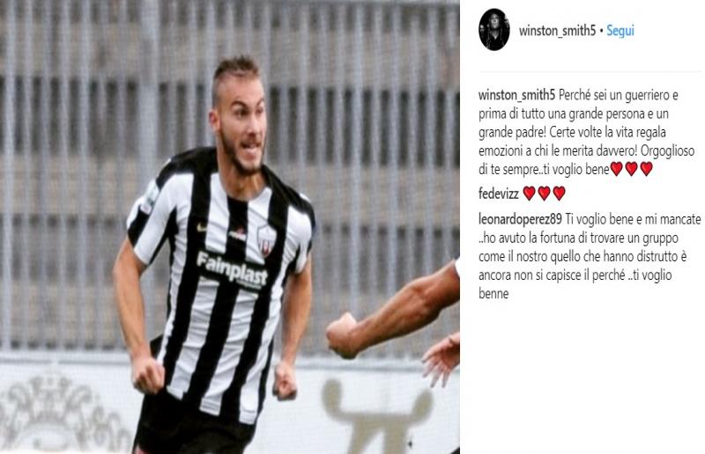
Task: Click the Nike swoosh on the jersey
Action: (203, 228)
